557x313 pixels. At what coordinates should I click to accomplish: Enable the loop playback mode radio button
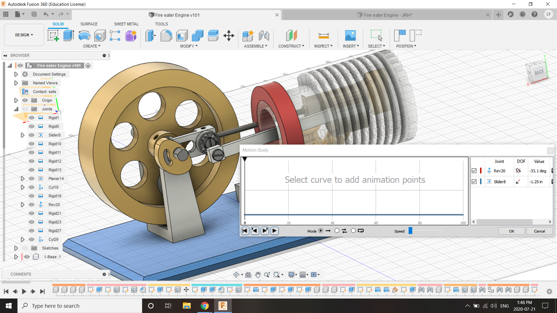[353, 230]
